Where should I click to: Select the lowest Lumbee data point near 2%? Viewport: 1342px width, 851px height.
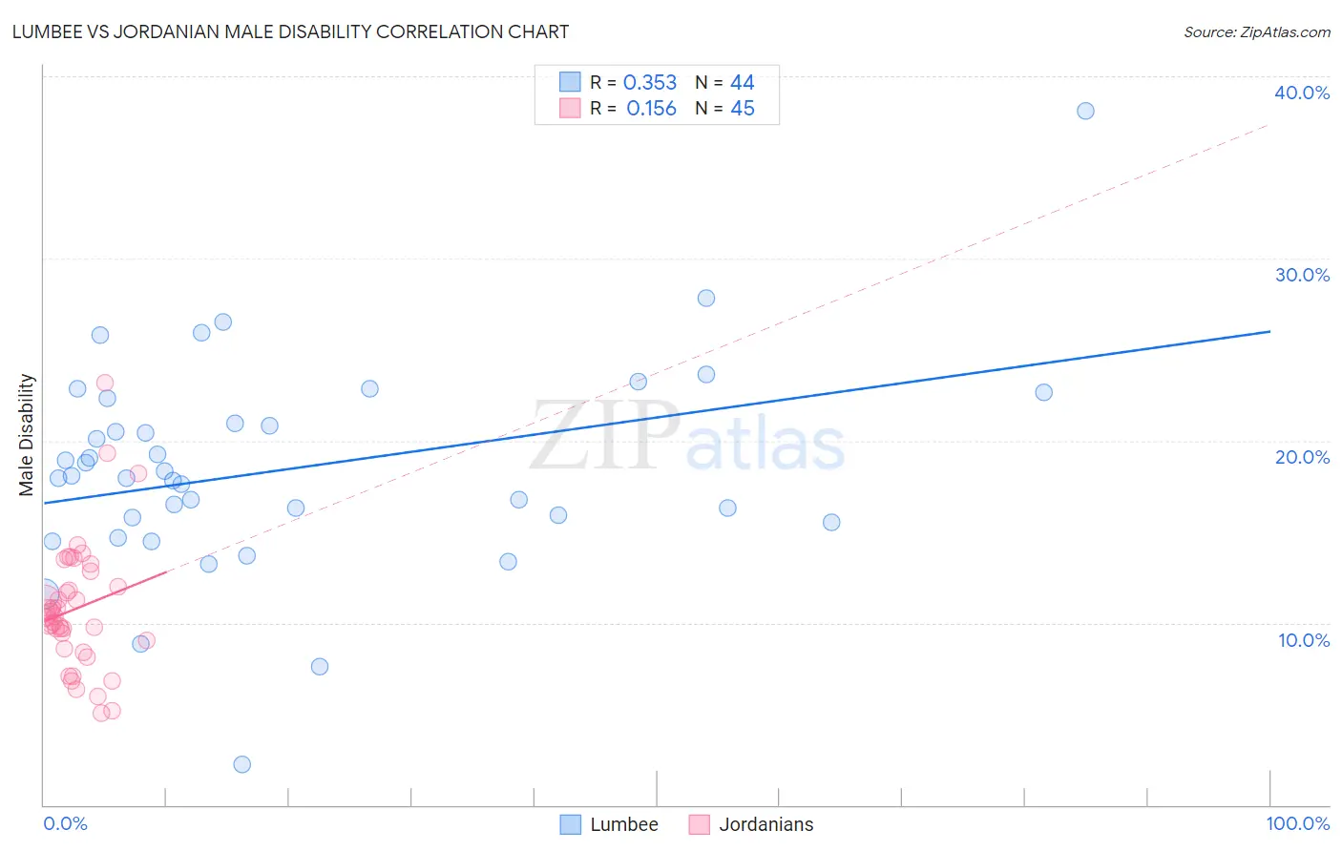[242, 764]
